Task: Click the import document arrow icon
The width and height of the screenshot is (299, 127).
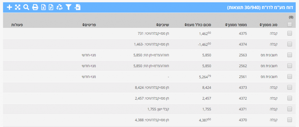Action: point(78,7)
